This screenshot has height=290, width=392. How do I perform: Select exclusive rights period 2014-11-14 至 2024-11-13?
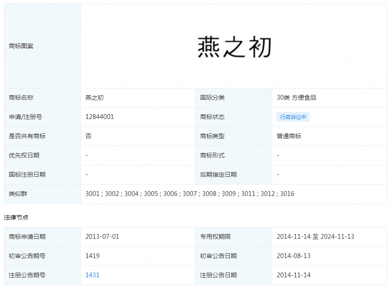coord(315,237)
